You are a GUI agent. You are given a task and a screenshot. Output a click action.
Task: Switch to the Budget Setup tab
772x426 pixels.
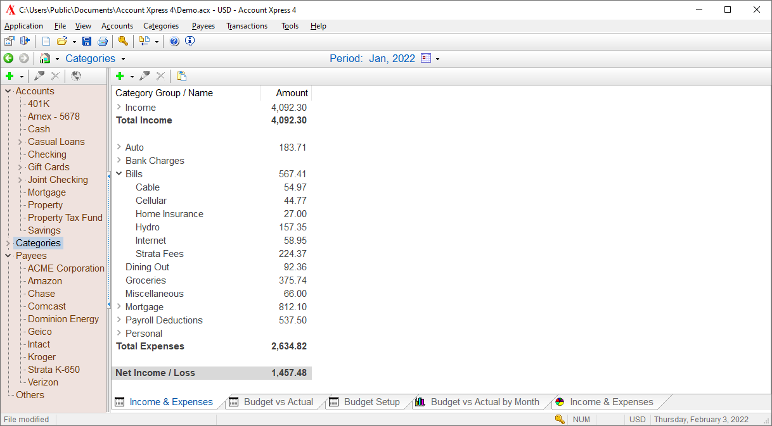(x=371, y=402)
